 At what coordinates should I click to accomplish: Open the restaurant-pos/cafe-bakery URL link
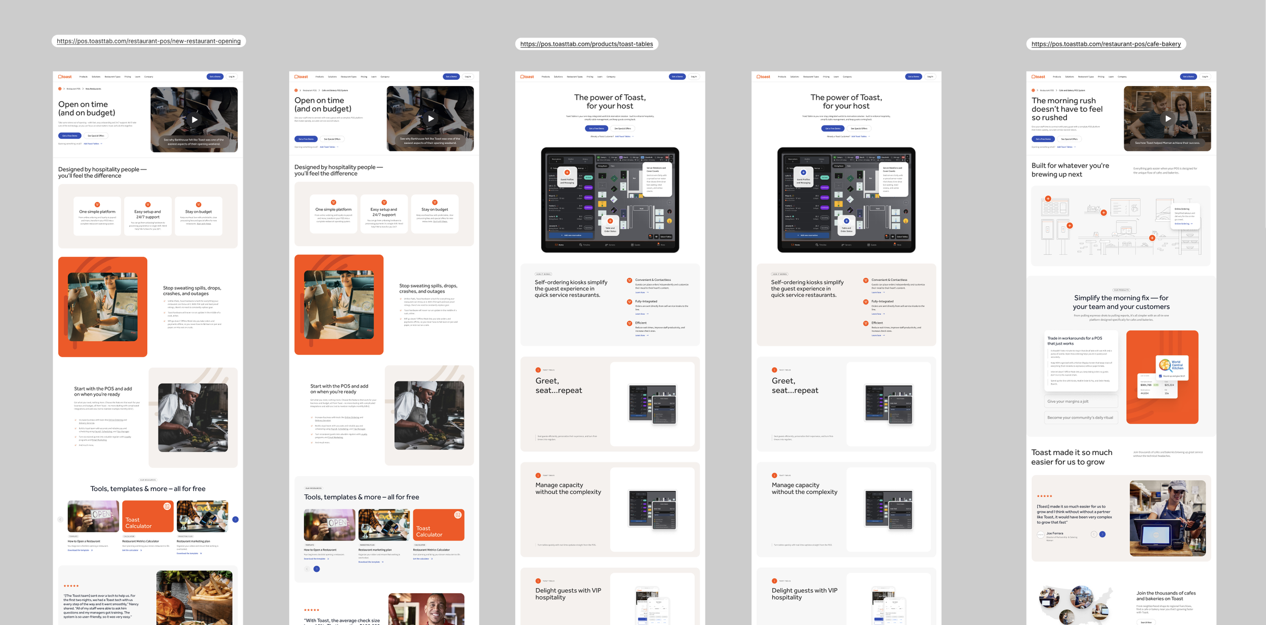(x=1106, y=44)
